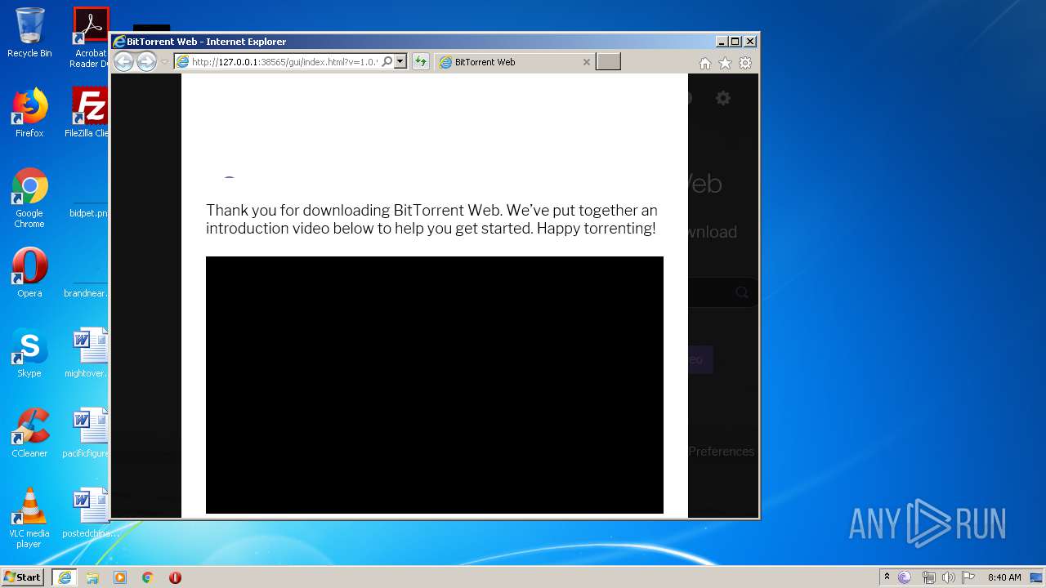Open a new blank tab
This screenshot has height=588, width=1046.
pyautogui.click(x=608, y=62)
